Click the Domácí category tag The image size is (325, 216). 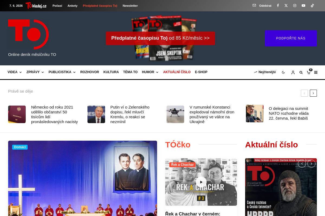(x=20, y=147)
